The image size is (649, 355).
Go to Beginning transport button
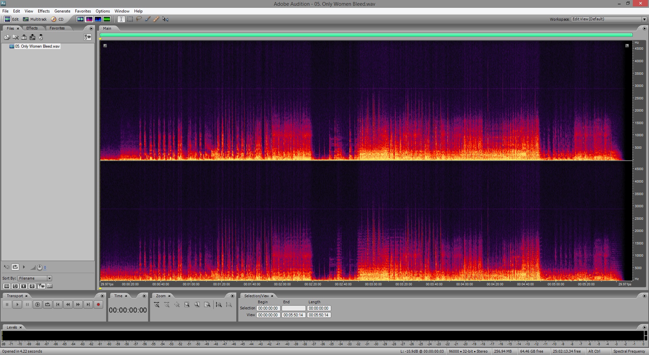coord(57,305)
